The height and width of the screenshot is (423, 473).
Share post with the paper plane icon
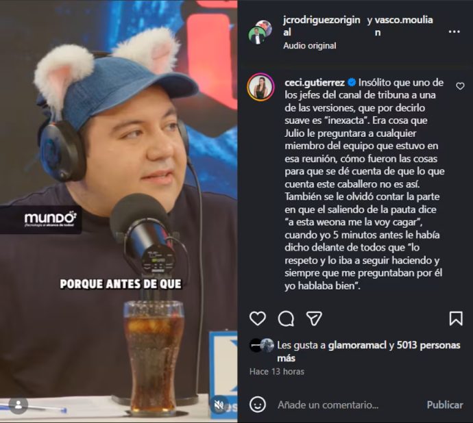[x=314, y=318]
